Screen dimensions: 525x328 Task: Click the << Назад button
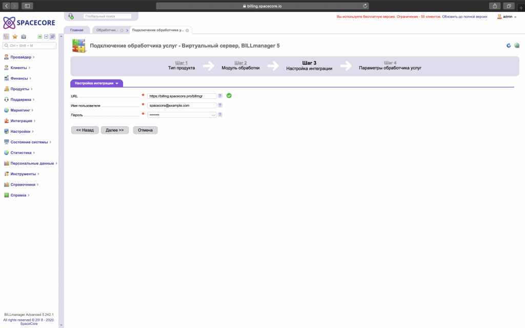85,130
